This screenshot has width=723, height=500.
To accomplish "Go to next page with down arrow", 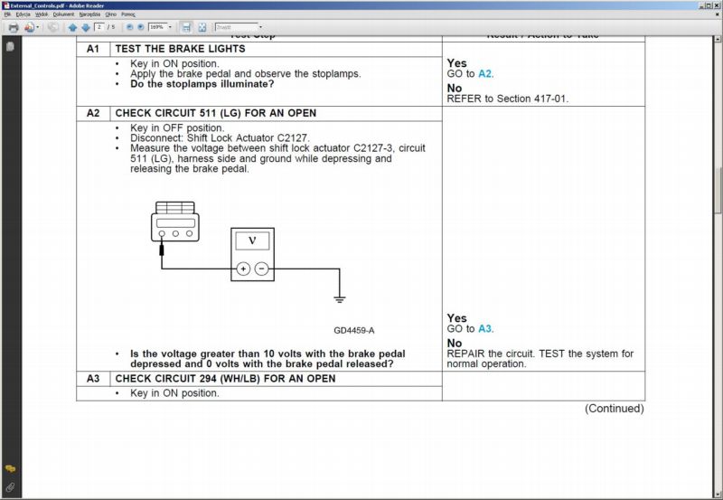I will coord(85,27).
